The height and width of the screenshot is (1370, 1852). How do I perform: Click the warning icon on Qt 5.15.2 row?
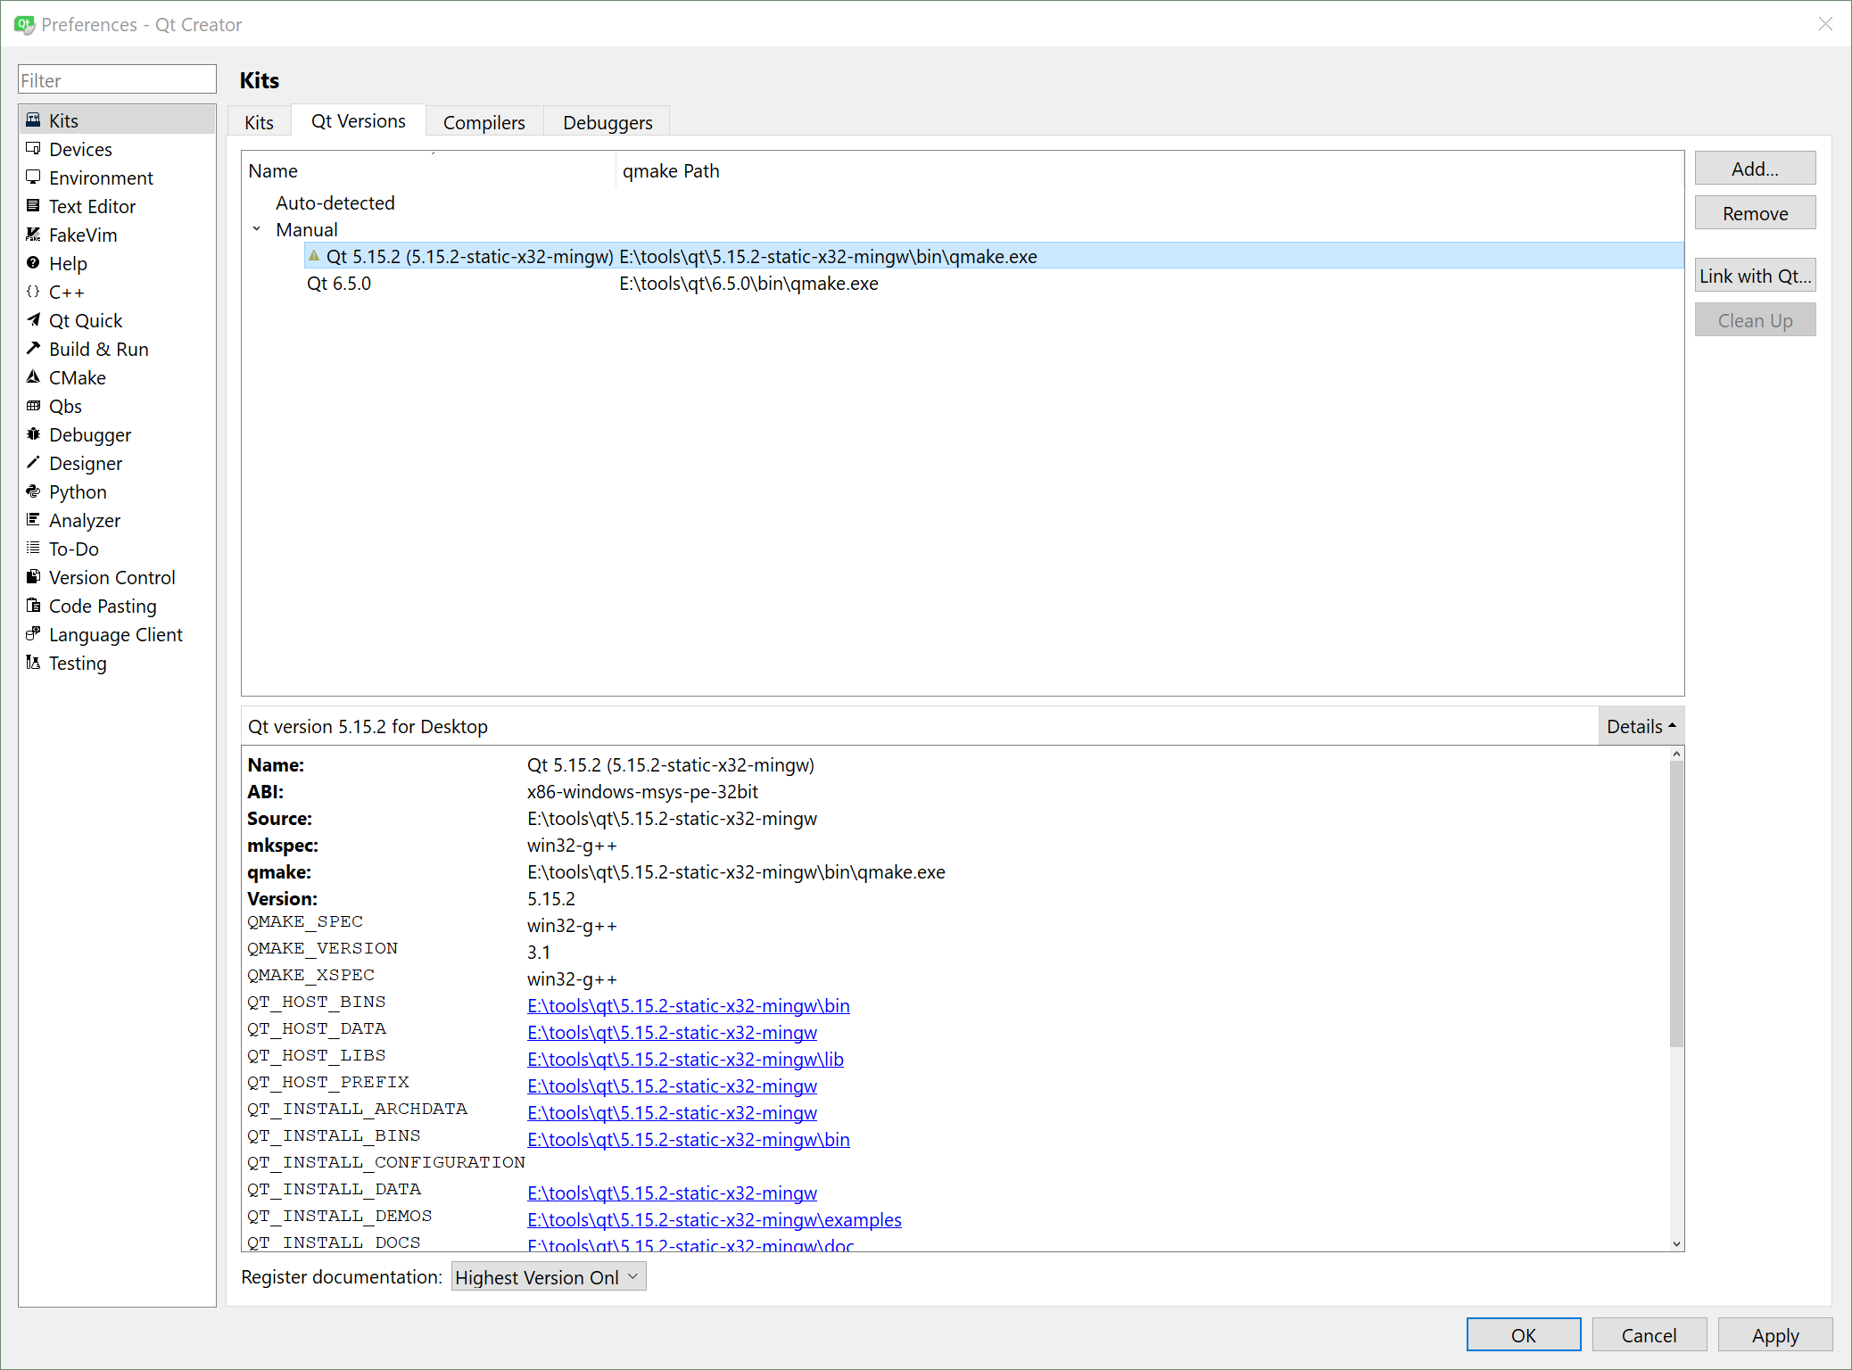313,256
